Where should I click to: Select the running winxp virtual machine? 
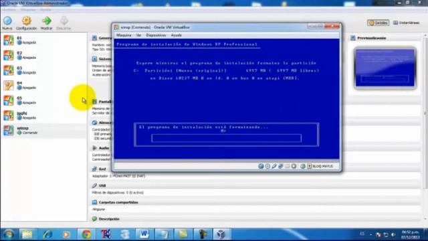pos(43,131)
